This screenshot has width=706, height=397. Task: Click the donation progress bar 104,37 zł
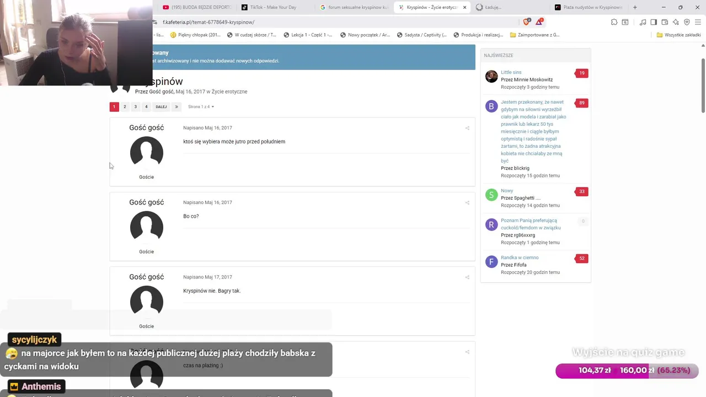627,371
